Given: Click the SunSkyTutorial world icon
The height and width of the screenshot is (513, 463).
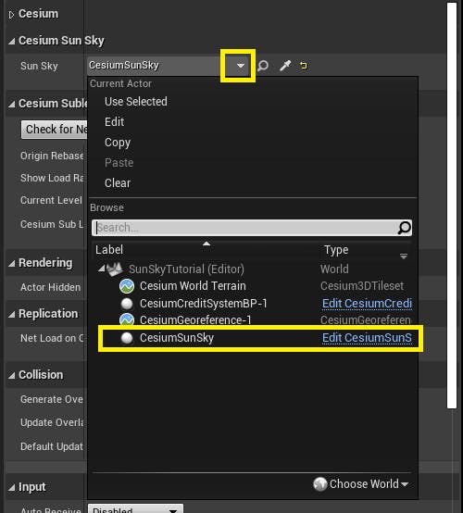Looking at the screenshot, I should coord(115,269).
